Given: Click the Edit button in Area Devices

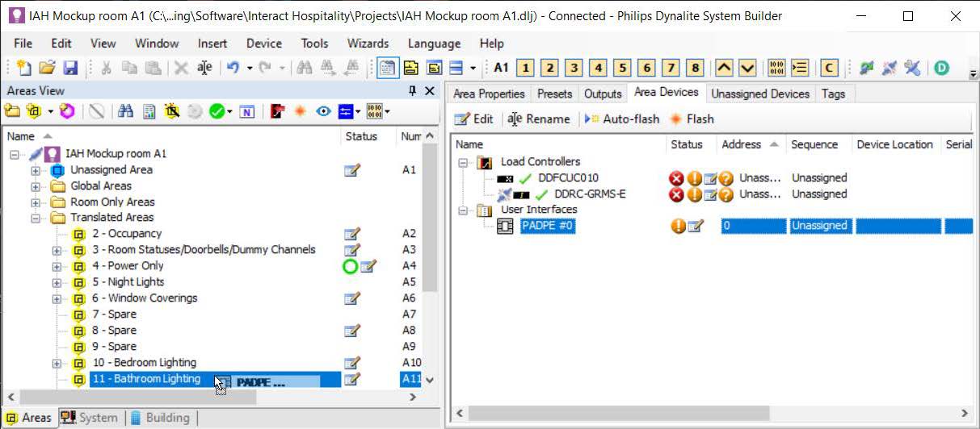Looking at the screenshot, I should [474, 119].
